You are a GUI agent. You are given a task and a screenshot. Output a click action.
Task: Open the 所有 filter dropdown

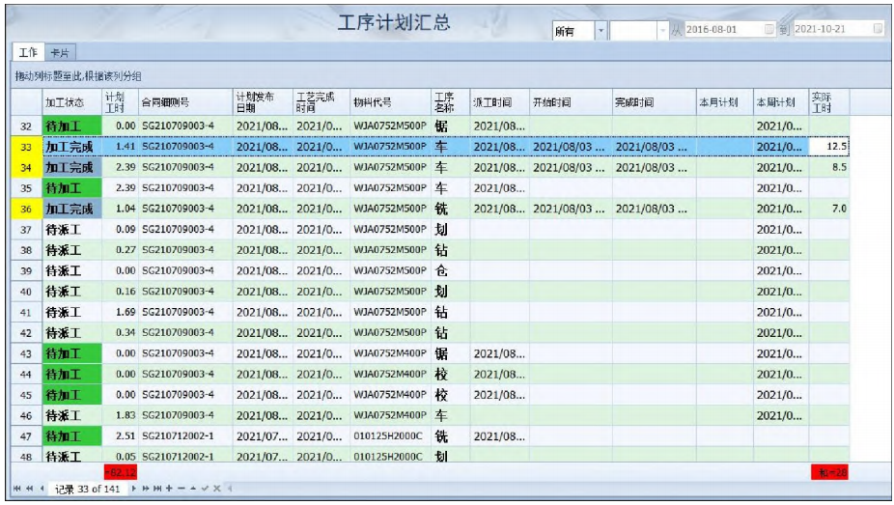pos(601,31)
